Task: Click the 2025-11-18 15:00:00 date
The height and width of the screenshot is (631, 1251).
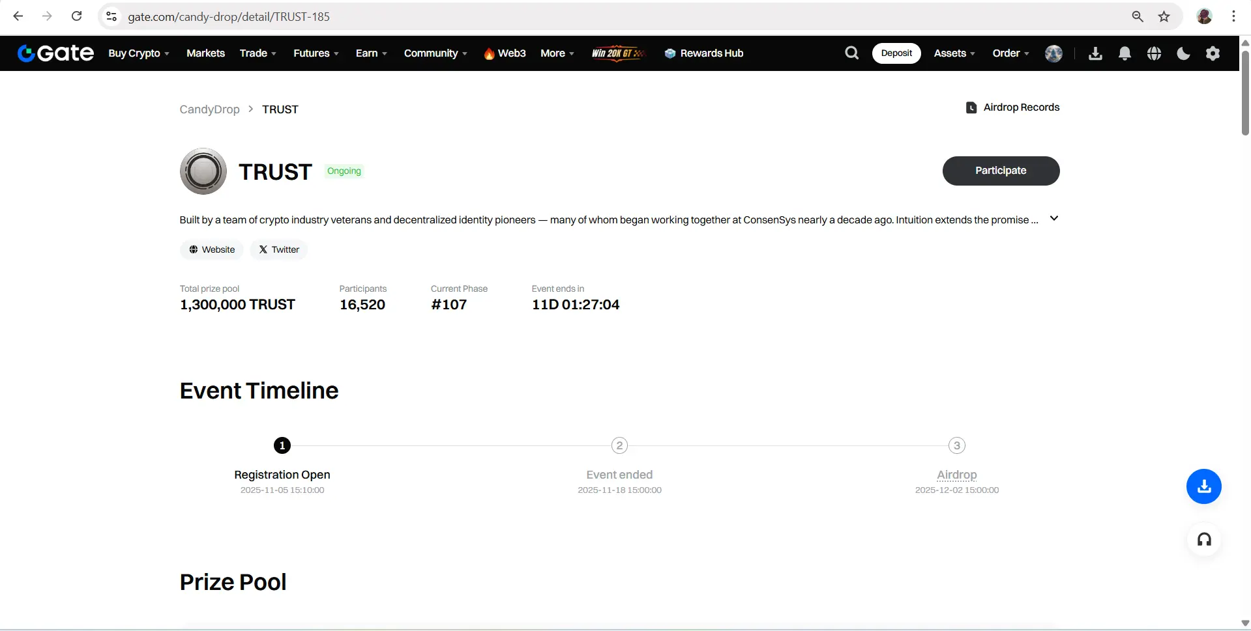Action: [619, 490]
